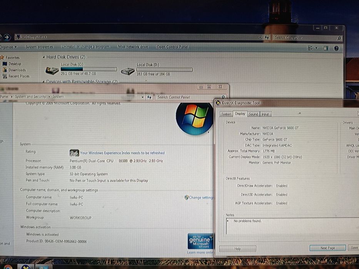Open the help question mark icon
Screen dimensions: 359x269
(336, 48)
